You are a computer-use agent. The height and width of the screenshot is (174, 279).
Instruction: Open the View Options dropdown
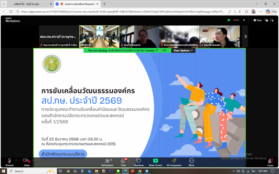[x=183, y=50]
